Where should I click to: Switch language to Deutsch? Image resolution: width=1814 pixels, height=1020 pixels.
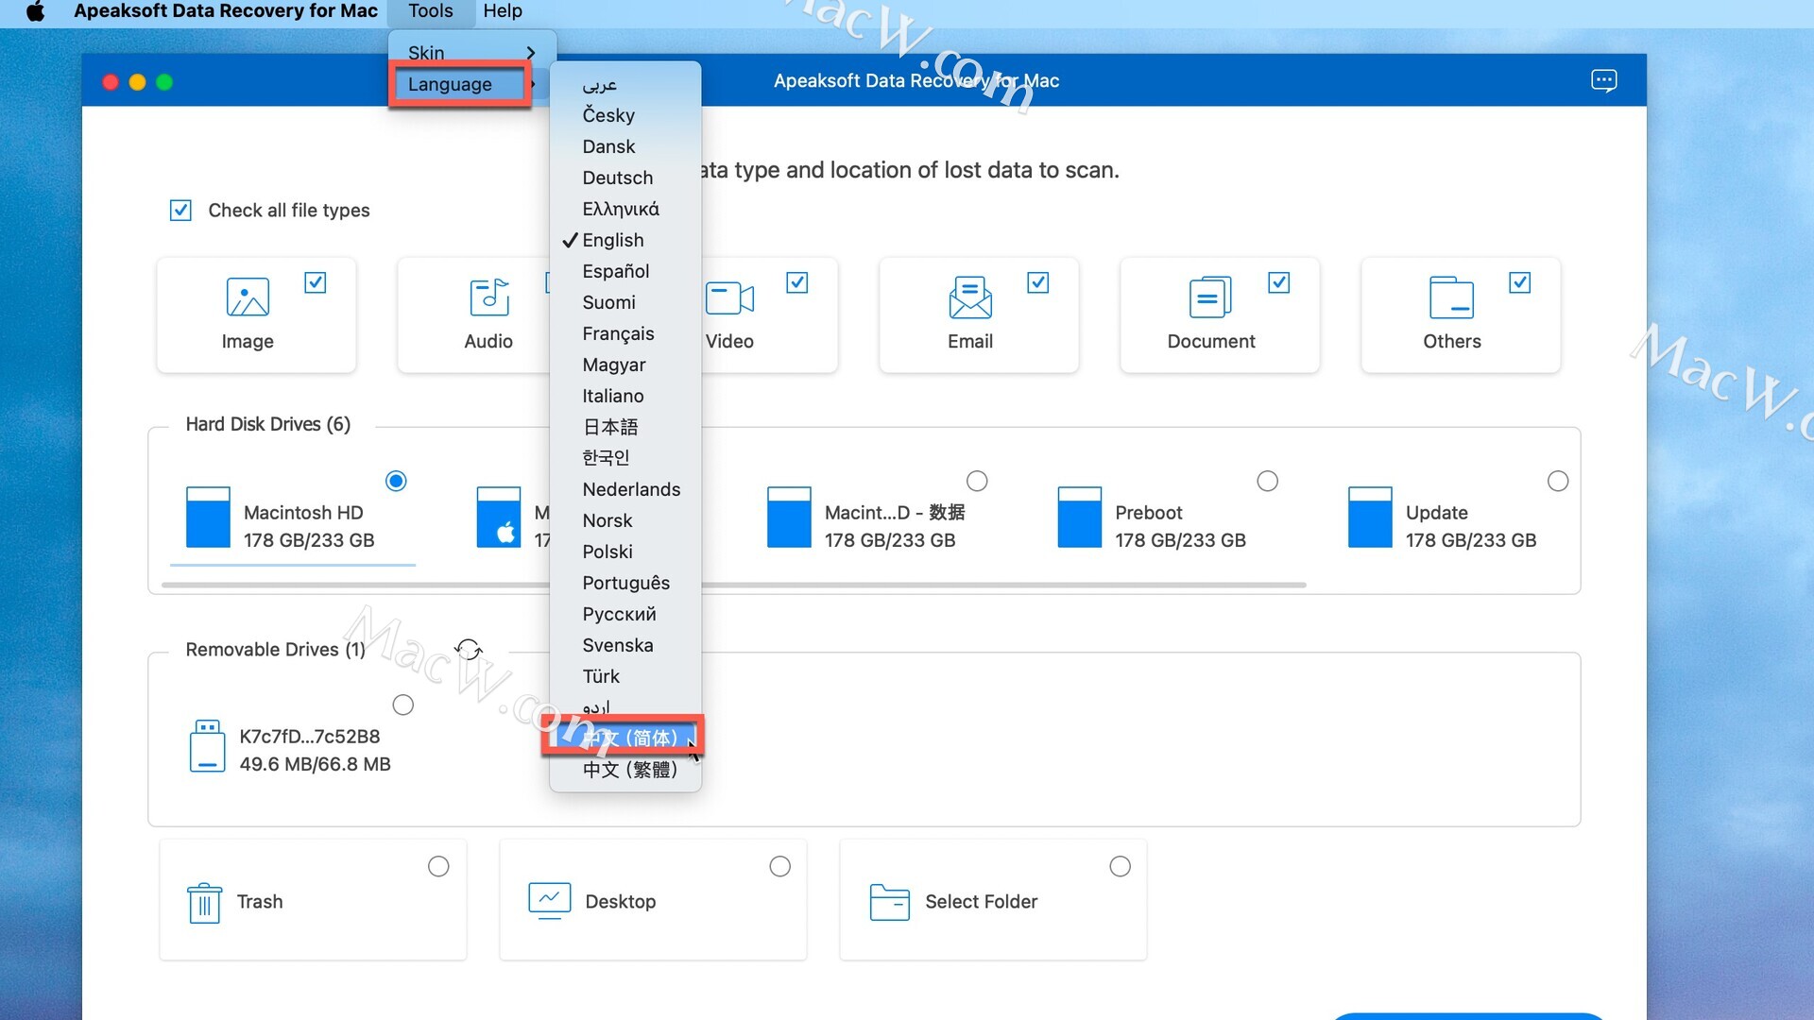(x=625, y=178)
